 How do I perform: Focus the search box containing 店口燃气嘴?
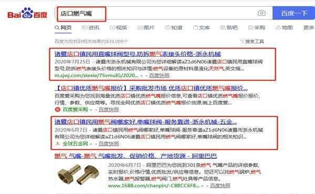163,13
